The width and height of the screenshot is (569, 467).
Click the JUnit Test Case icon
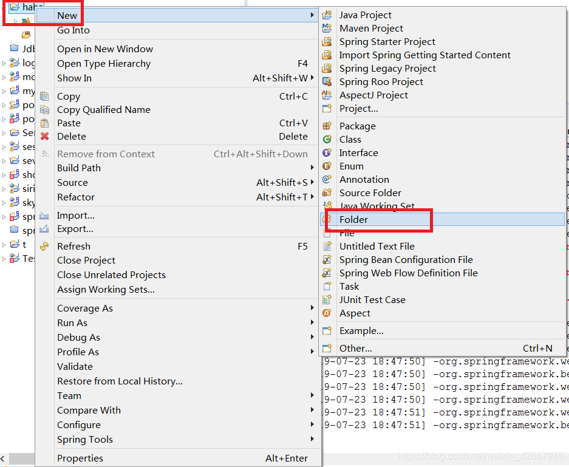click(x=327, y=300)
